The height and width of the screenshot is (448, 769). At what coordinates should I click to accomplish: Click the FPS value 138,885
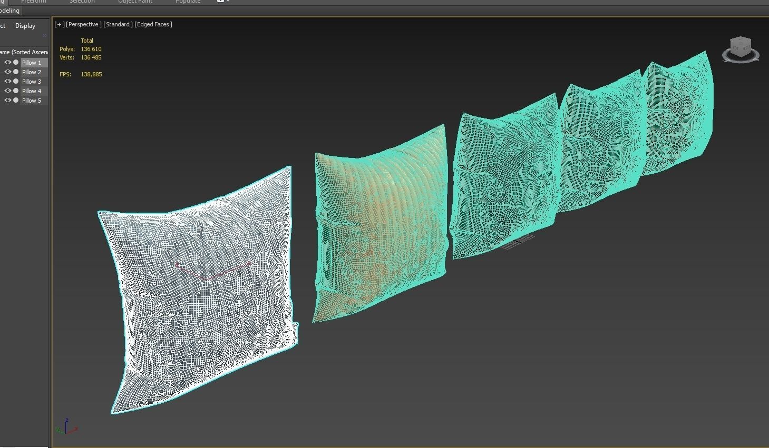pyautogui.click(x=91, y=74)
